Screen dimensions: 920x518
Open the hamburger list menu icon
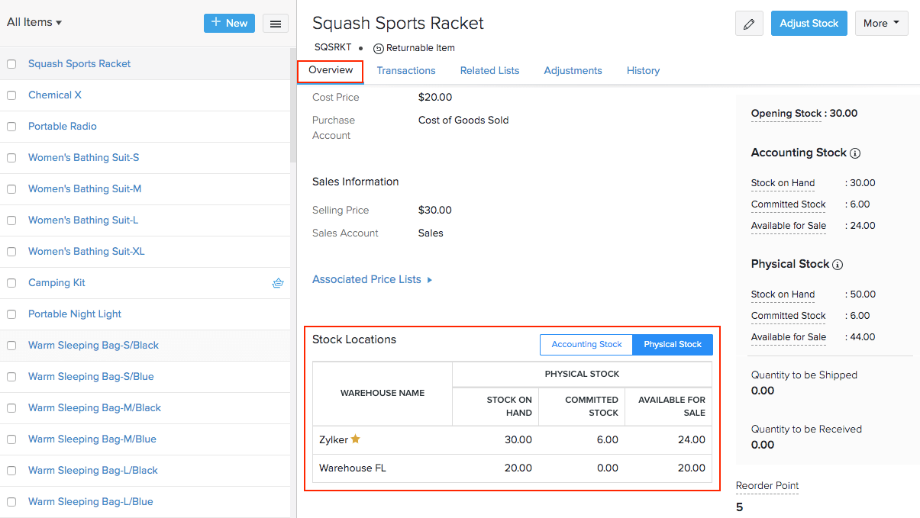276,24
